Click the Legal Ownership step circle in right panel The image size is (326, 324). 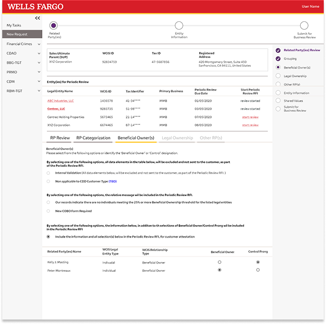pyautogui.click(x=278, y=76)
